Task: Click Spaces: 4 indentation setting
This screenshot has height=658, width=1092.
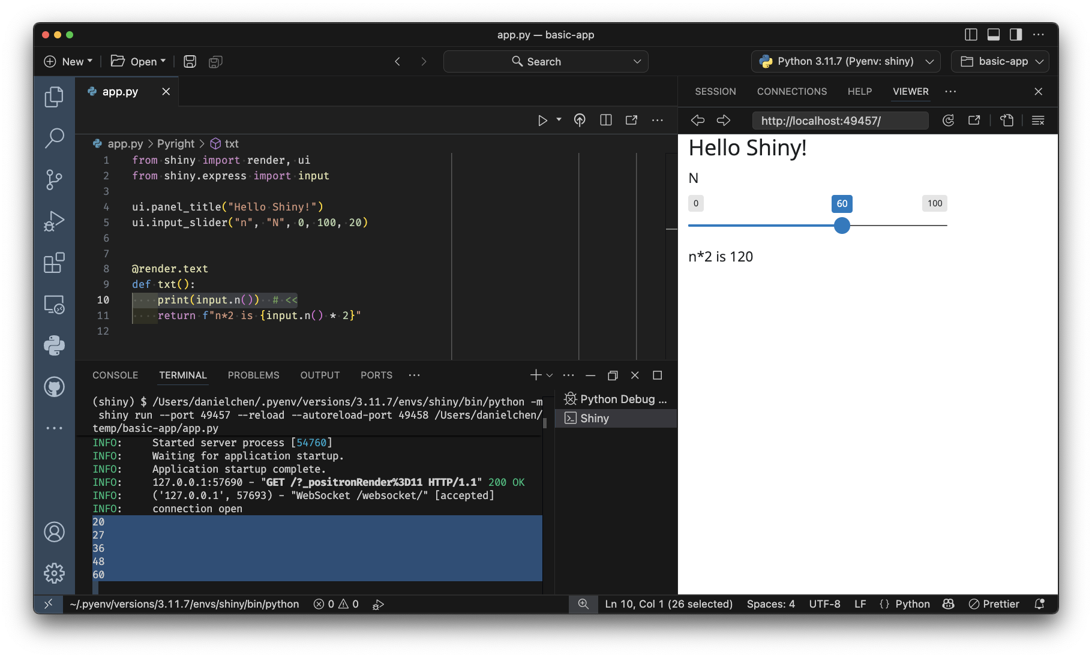Action: 770,604
